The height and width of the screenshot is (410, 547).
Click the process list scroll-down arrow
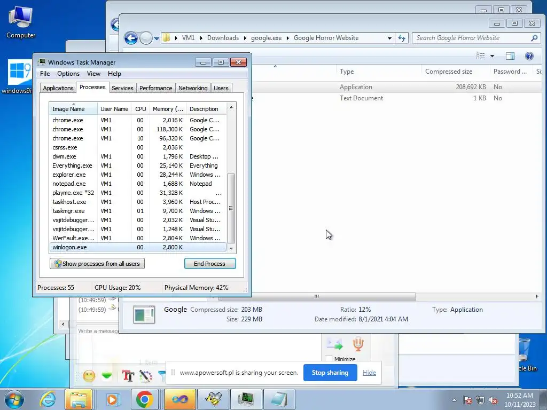[231, 248]
